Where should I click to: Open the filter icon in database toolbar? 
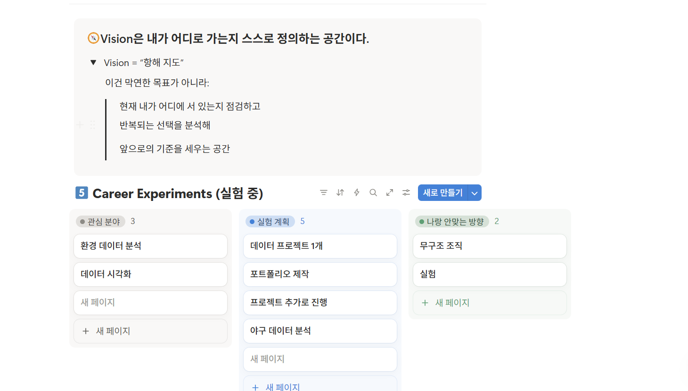(x=323, y=192)
